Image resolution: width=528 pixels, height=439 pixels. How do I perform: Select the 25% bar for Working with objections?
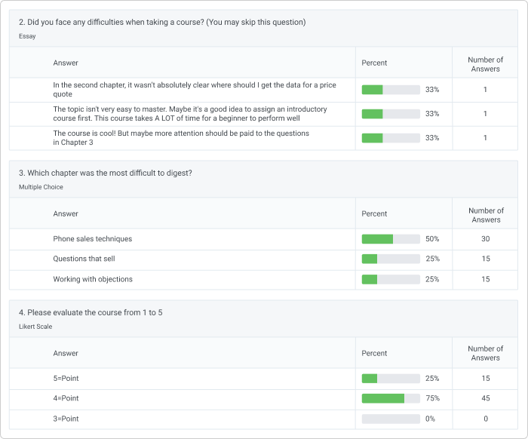(x=391, y=279)
